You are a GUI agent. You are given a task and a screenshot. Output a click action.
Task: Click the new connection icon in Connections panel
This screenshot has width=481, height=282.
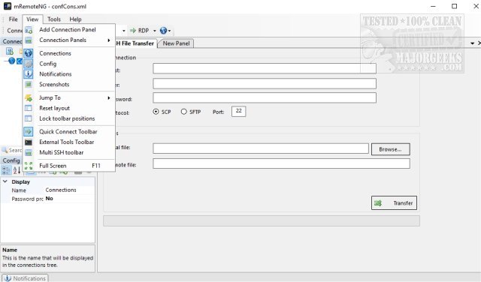10,51
